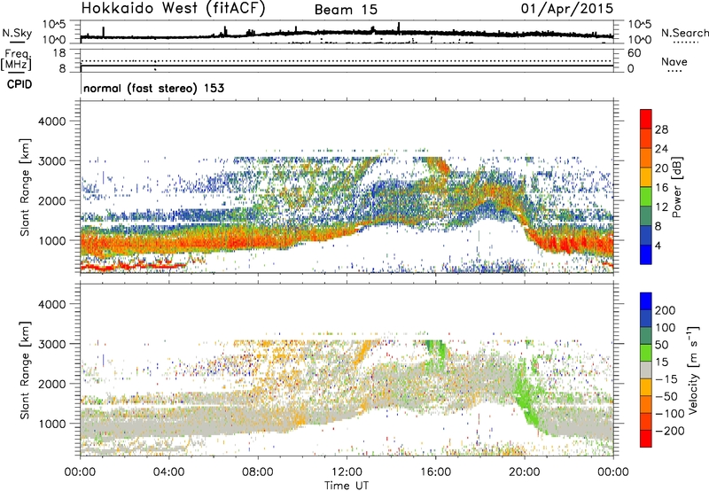Click the dotted line sample under 'Nave'

674,72
